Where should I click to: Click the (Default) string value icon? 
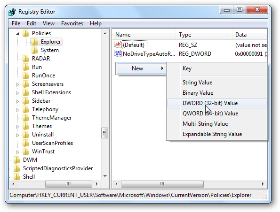118,45
